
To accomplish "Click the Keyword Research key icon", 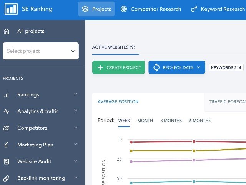I will 194,9.
